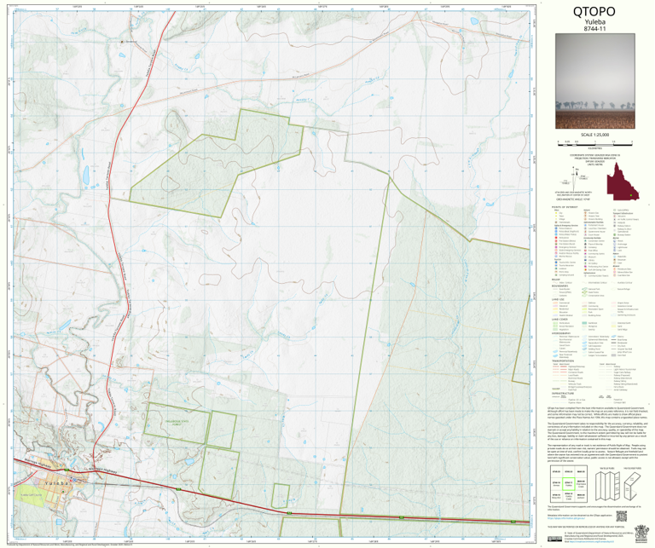Open the foggy field cover photograph
This screenshot has height=548, width=655.
pos(594,81)
